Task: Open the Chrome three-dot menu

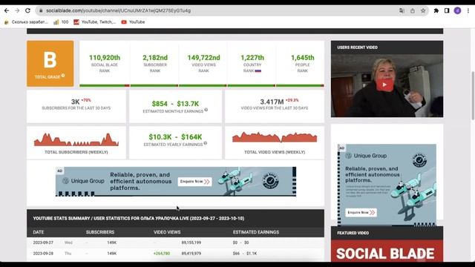Action: pyautogui.click(x=468, y=10)
